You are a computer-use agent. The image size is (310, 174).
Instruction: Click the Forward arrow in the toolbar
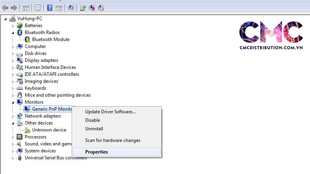[x=14, y=8]
